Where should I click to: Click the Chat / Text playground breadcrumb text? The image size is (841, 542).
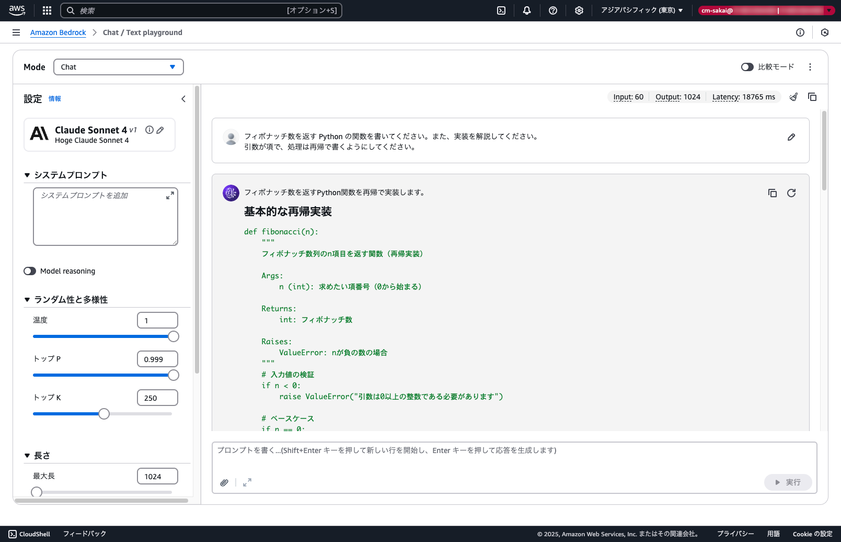coord(143,32)
